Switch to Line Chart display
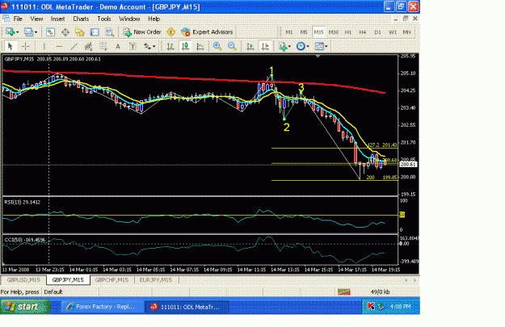This screenshot has height=327, width=505. point(200,46)
